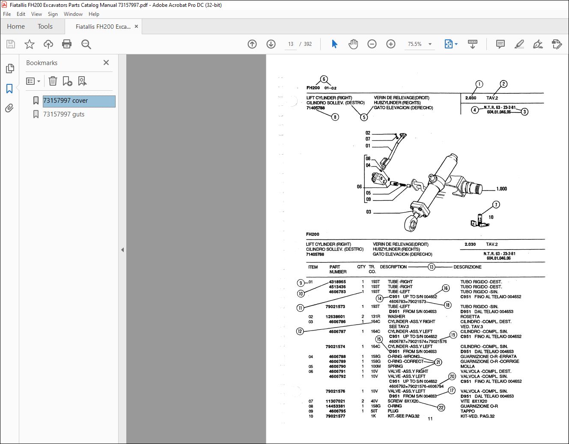569x444 pixels.
Task: Save the file using the floppy disk icon
Action: click(x=11, y=44)
